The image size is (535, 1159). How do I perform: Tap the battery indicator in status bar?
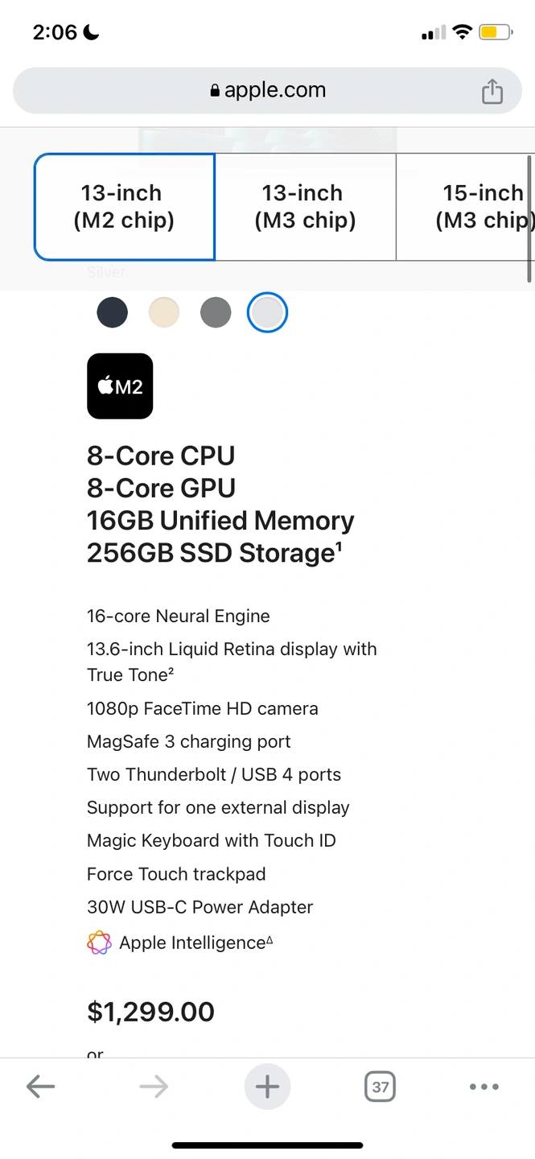coord(495,32)
